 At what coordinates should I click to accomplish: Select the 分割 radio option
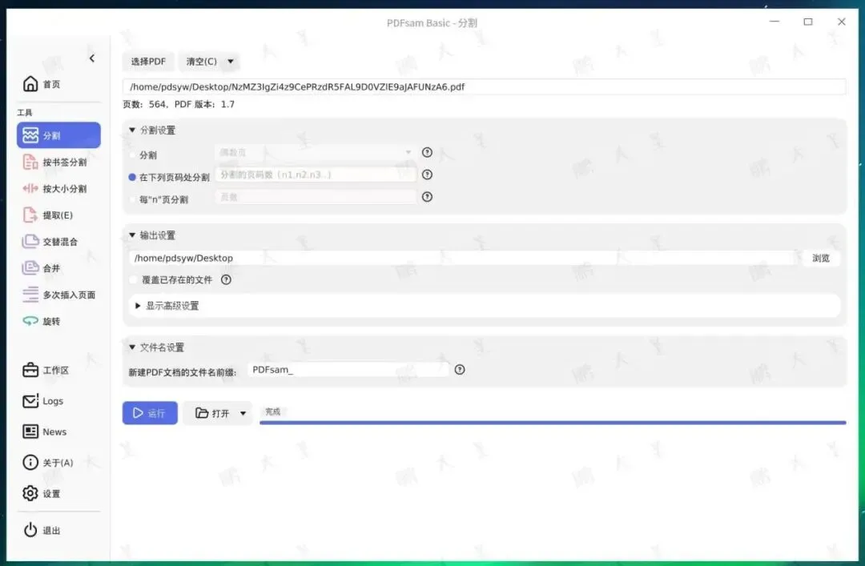tap(132, 155)
